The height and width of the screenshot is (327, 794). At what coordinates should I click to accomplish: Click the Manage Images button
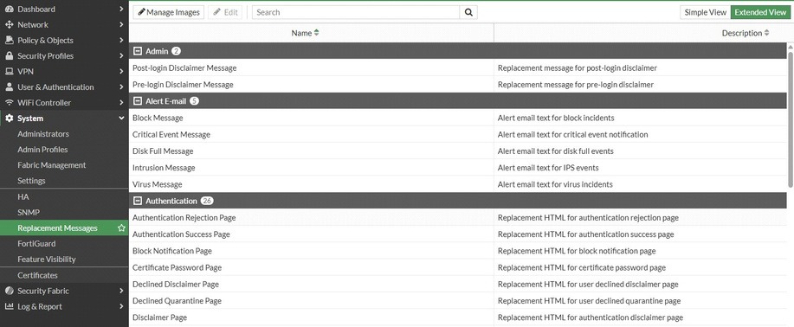pos(169,12)
